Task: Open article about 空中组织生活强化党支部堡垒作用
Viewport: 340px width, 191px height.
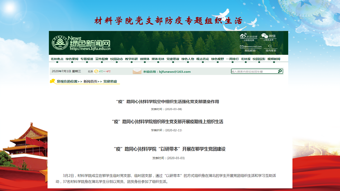Action: tap(167, 102)
